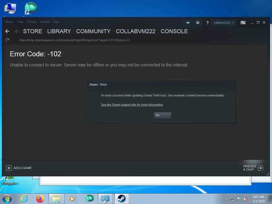Open the Computer desktop icon
272x204 pixels.
[10, 8]
